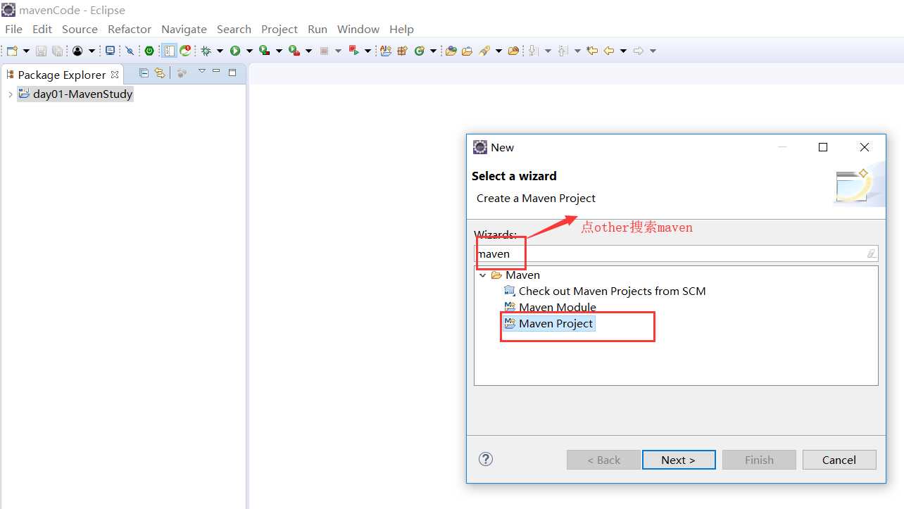
Task: Click the Next > button
Action: 679,460
